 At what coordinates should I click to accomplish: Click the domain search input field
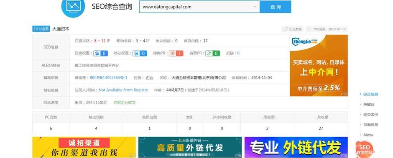[x=199, y=7]
